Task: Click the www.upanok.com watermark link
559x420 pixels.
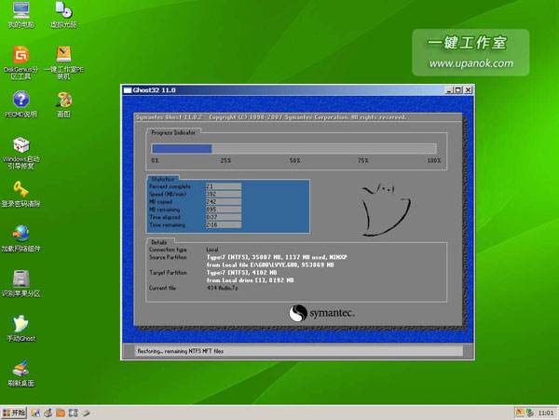Action: (470, 64)
